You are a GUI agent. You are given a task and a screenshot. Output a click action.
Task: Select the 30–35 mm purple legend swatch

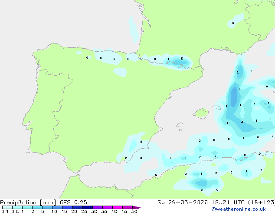97,207
